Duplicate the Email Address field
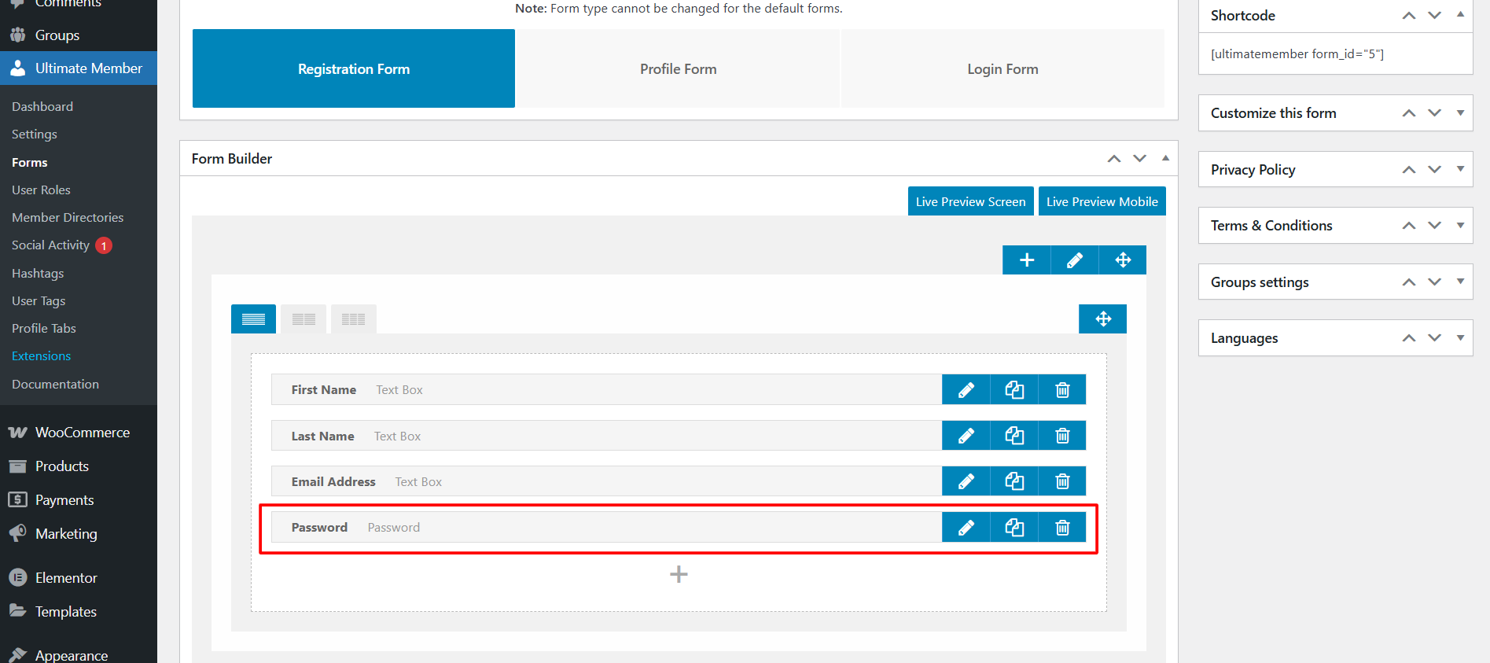The height and width of the screenshot is (663, 1490). tap(1014, 481)
